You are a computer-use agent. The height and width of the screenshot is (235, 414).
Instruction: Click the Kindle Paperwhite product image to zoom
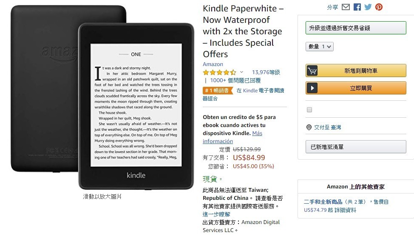coord(102,97)
